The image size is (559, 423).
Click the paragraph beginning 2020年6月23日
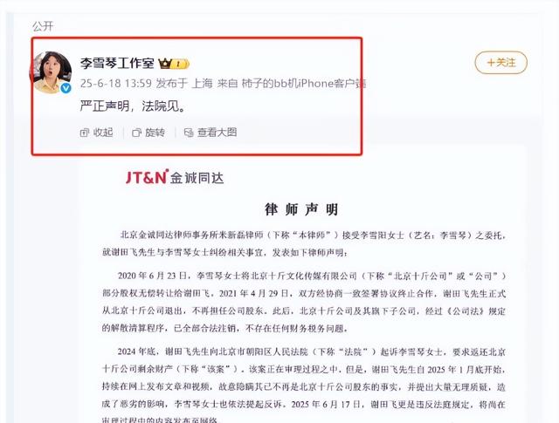[x=304, y=302]
